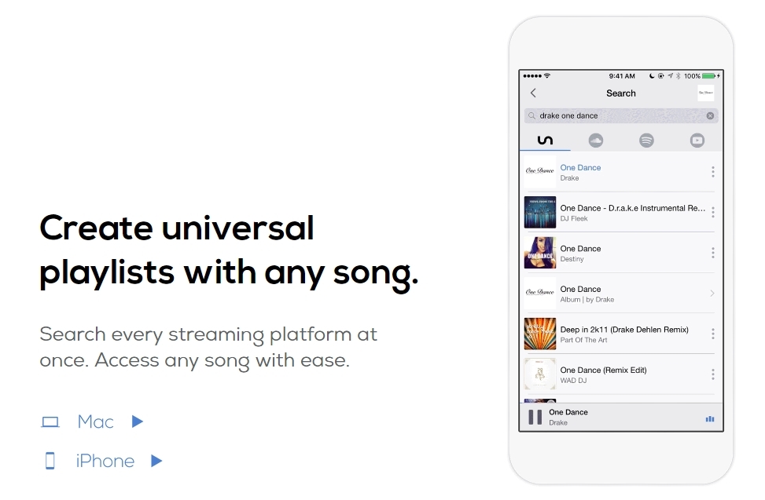Click the iPhone download link
This screenshot has width=765, height=500.
tap(105, 461)
